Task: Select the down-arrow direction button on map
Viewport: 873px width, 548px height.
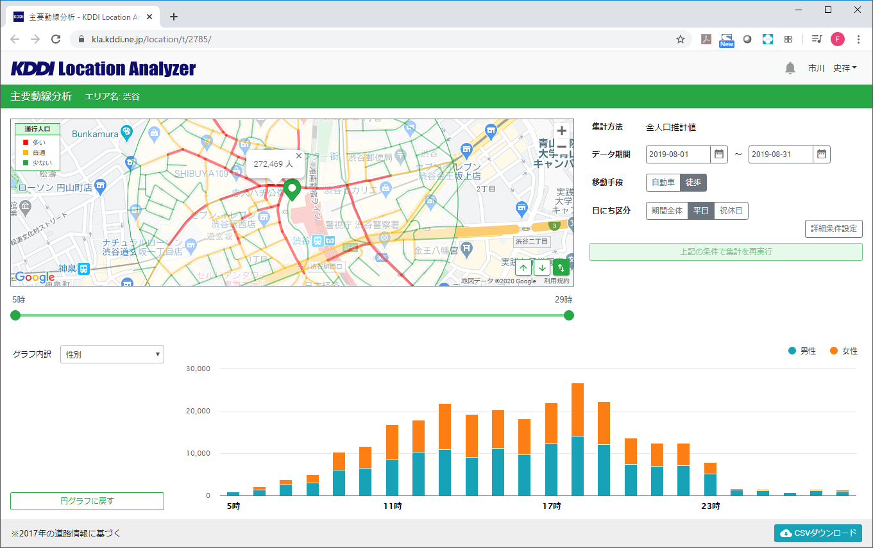Action: [542, 268]
